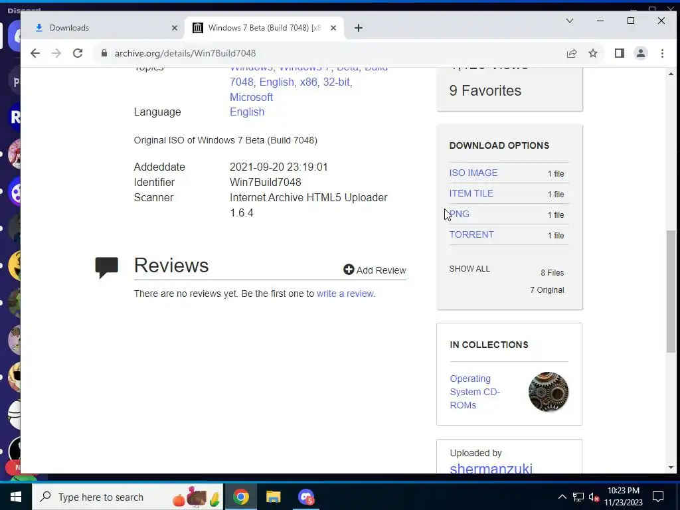
Task: Open the 7048 topic link
Action: coord(242,82)
